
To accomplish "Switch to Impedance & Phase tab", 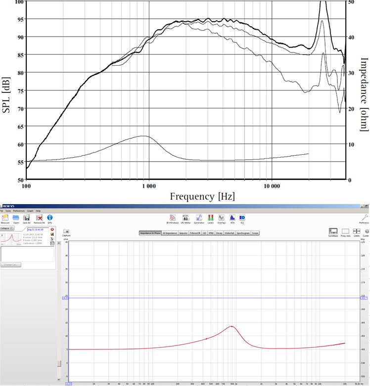I will (x=150, y=233).
